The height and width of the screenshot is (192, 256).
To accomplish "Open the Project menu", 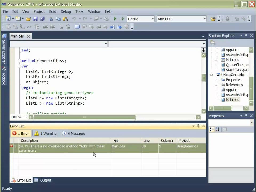I will [39, 11].
